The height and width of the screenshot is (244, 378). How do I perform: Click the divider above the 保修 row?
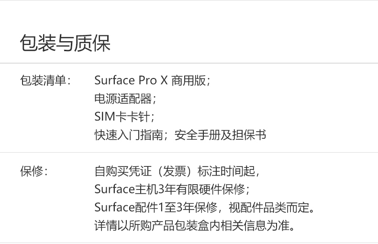[189, 152]
